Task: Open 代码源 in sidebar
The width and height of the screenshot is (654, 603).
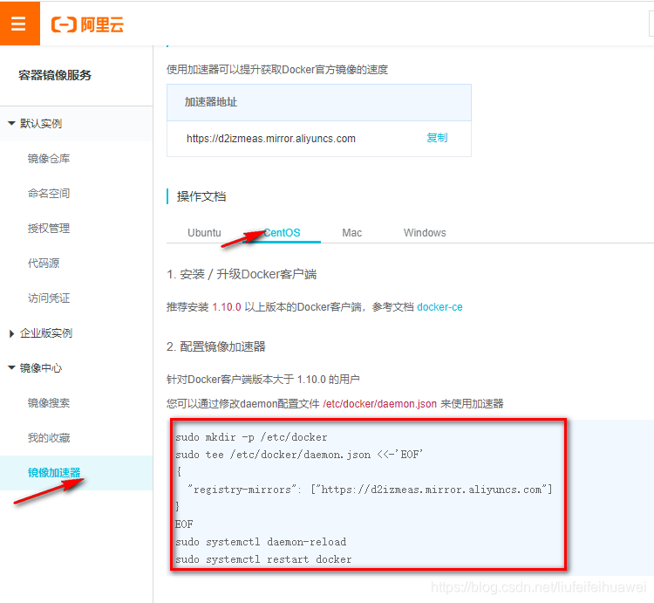Action: click(44, 264)
